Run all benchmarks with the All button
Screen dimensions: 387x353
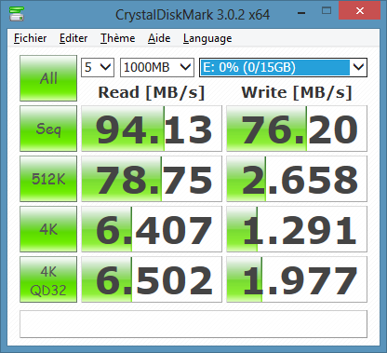pyautogui.click(x=48, y=78)
